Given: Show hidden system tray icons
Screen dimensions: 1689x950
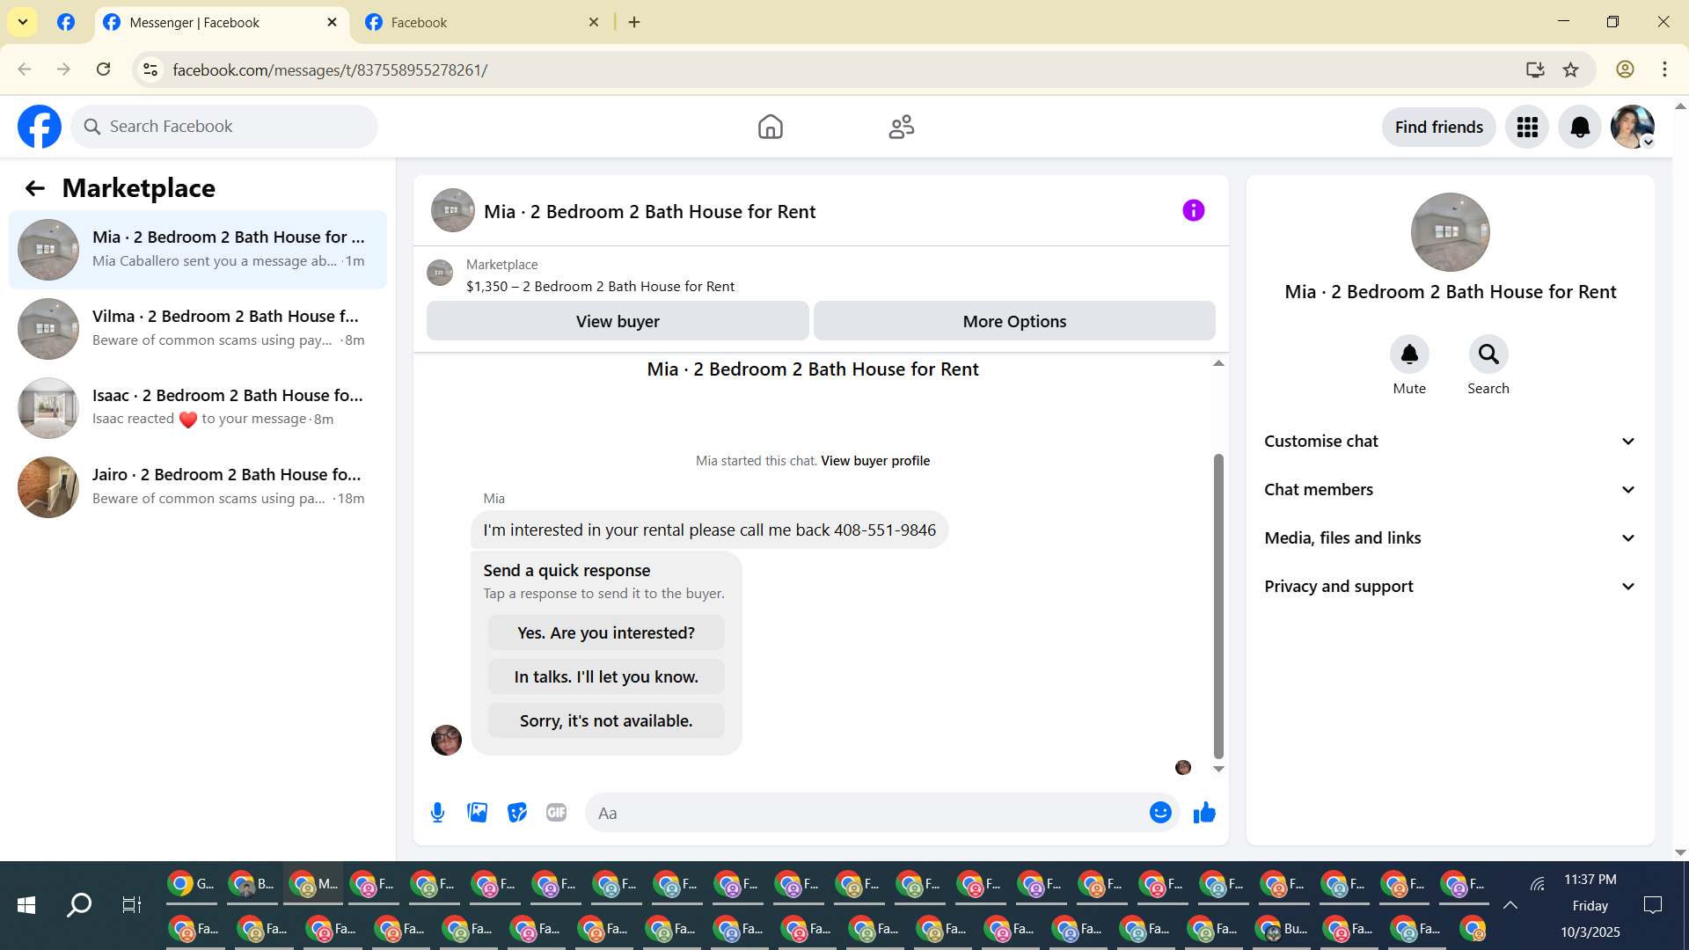Looking at the screenshot, I should click(x=1510, y=905).
